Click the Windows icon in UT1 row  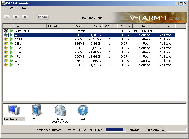[x=6, y=61]
